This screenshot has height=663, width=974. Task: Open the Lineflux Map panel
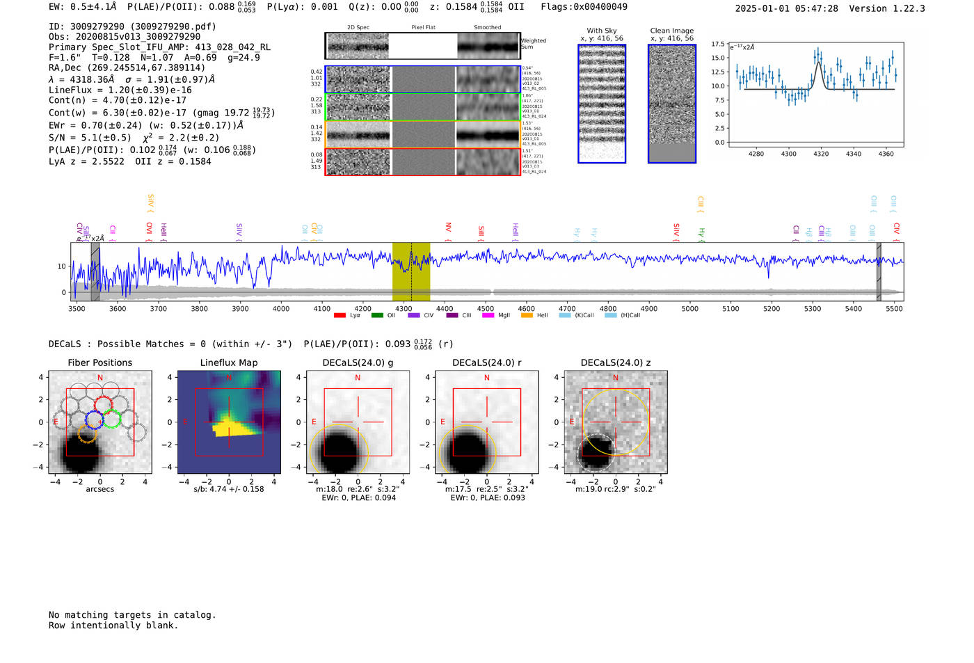tap(229, 422)
